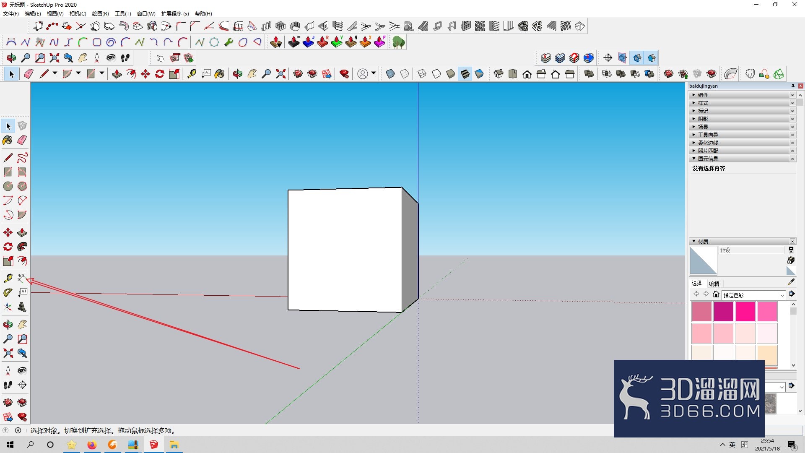Click the 预设 material name field
805x453 pixels.
[751, 250]
